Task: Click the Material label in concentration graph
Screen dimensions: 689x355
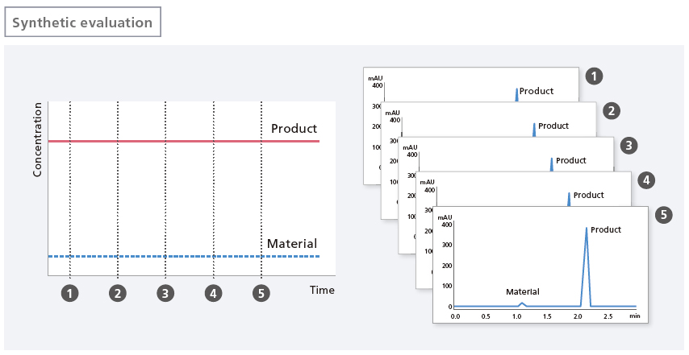Action: tap(292, 243)
